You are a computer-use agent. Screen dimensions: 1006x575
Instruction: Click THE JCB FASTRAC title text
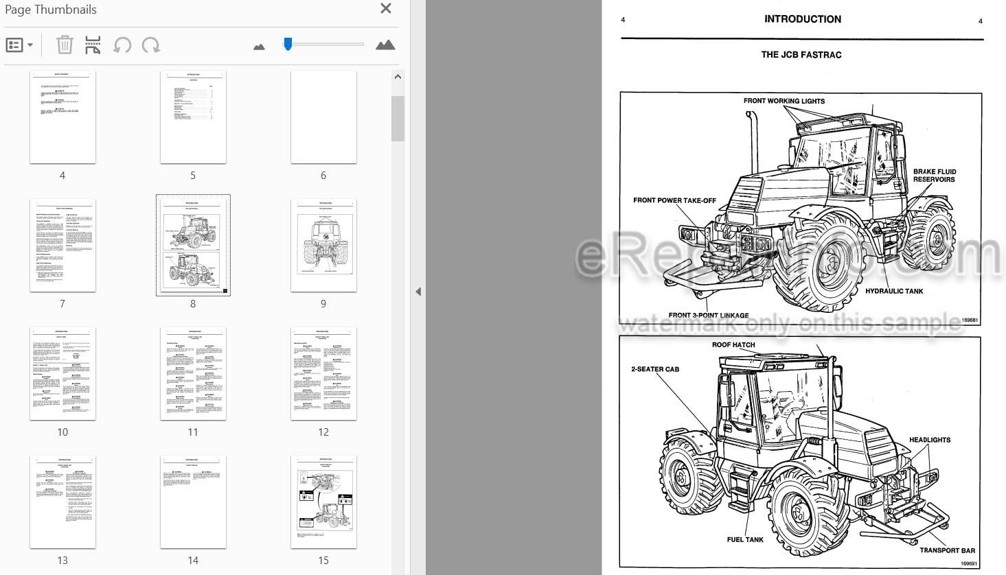coord(801,55)
